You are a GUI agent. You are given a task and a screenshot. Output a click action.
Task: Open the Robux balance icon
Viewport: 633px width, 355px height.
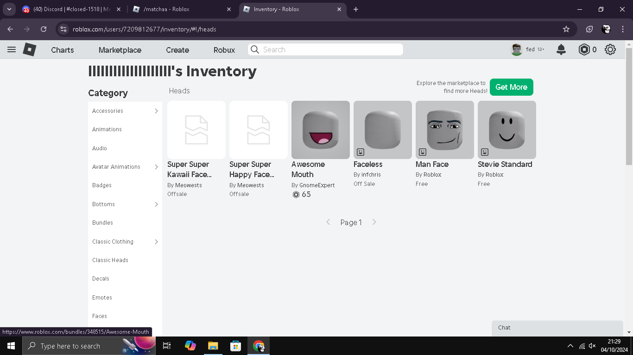[584, 49]
